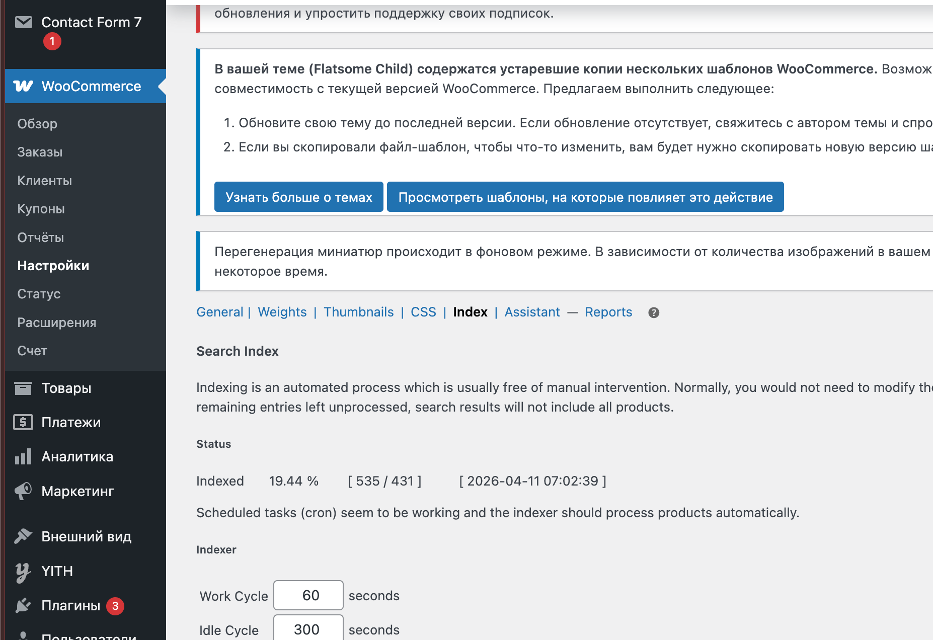Image resolution: width=933 pixels, height=640 pixels.
Task: Select the Настройки submenu item
Action: point(53,266)
